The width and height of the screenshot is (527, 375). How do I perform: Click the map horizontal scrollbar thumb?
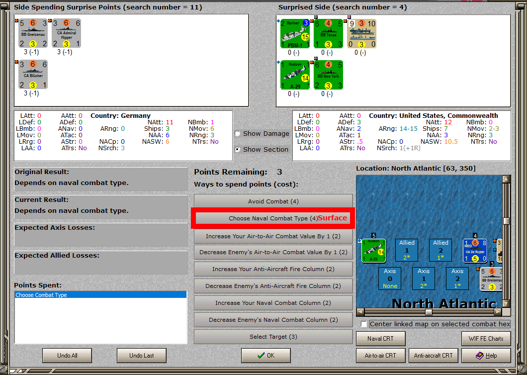click(429, 312)
